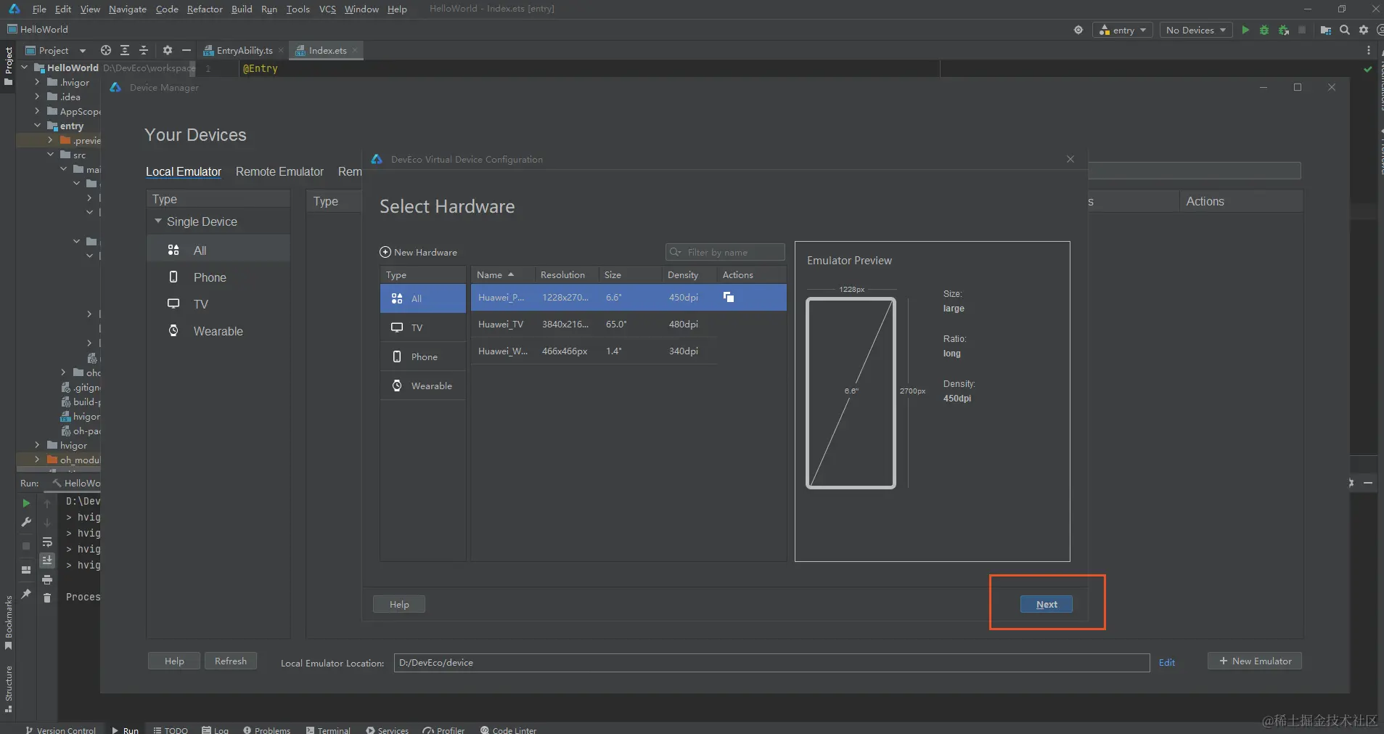Open the Refactor menu

tap(205, 9)
